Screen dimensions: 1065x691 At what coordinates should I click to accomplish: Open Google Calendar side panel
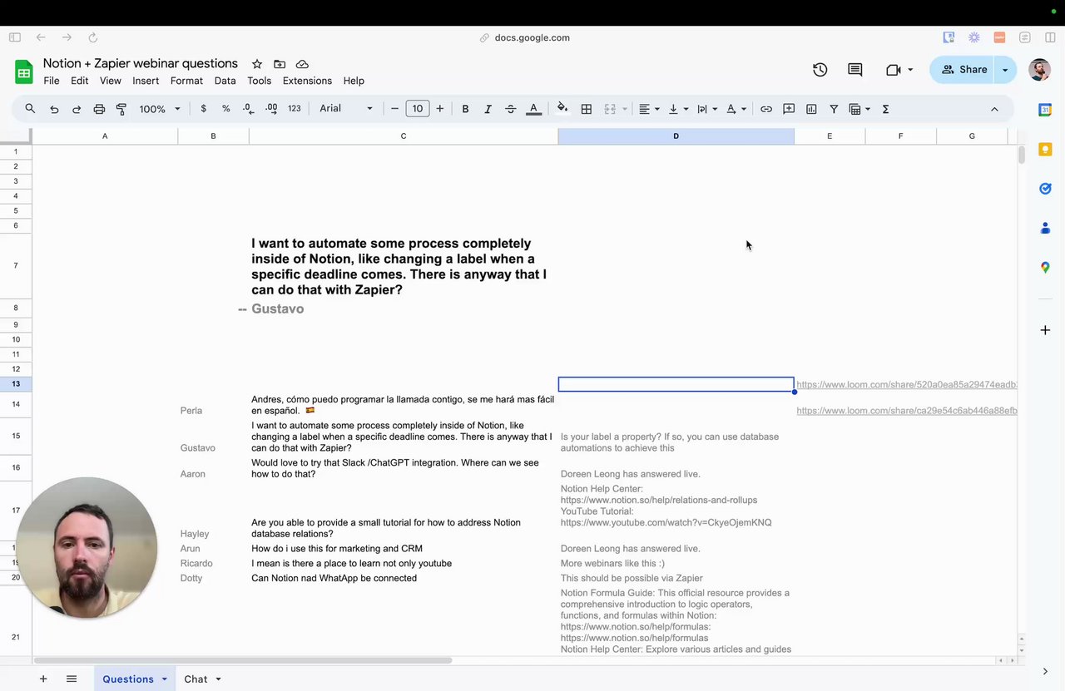(x=1045, y=110)
